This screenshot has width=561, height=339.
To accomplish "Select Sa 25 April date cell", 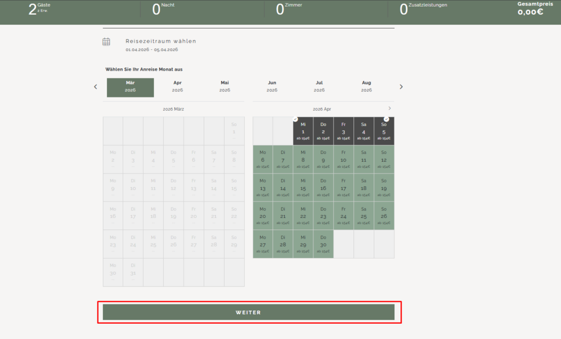I will 364,216.
